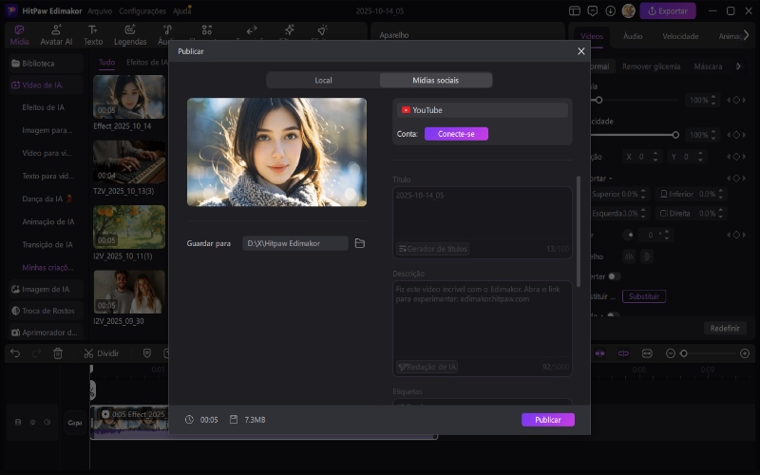
Task: Open the user account avatar
Action: (628, 11)
